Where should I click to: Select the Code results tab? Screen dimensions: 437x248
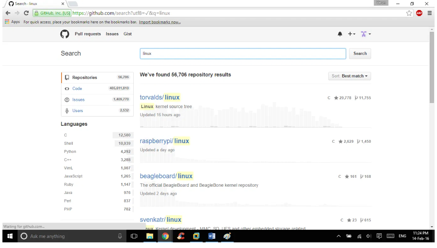(77, 89)
